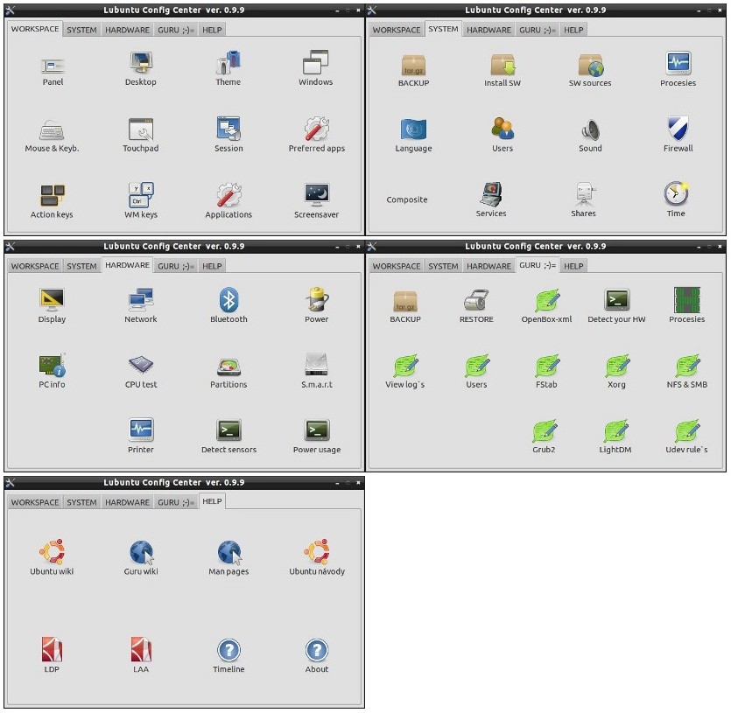Open the S.m.a.r.t disk icon
The image size is (731, 713).
pyautogui.click(x=317, y=365)
